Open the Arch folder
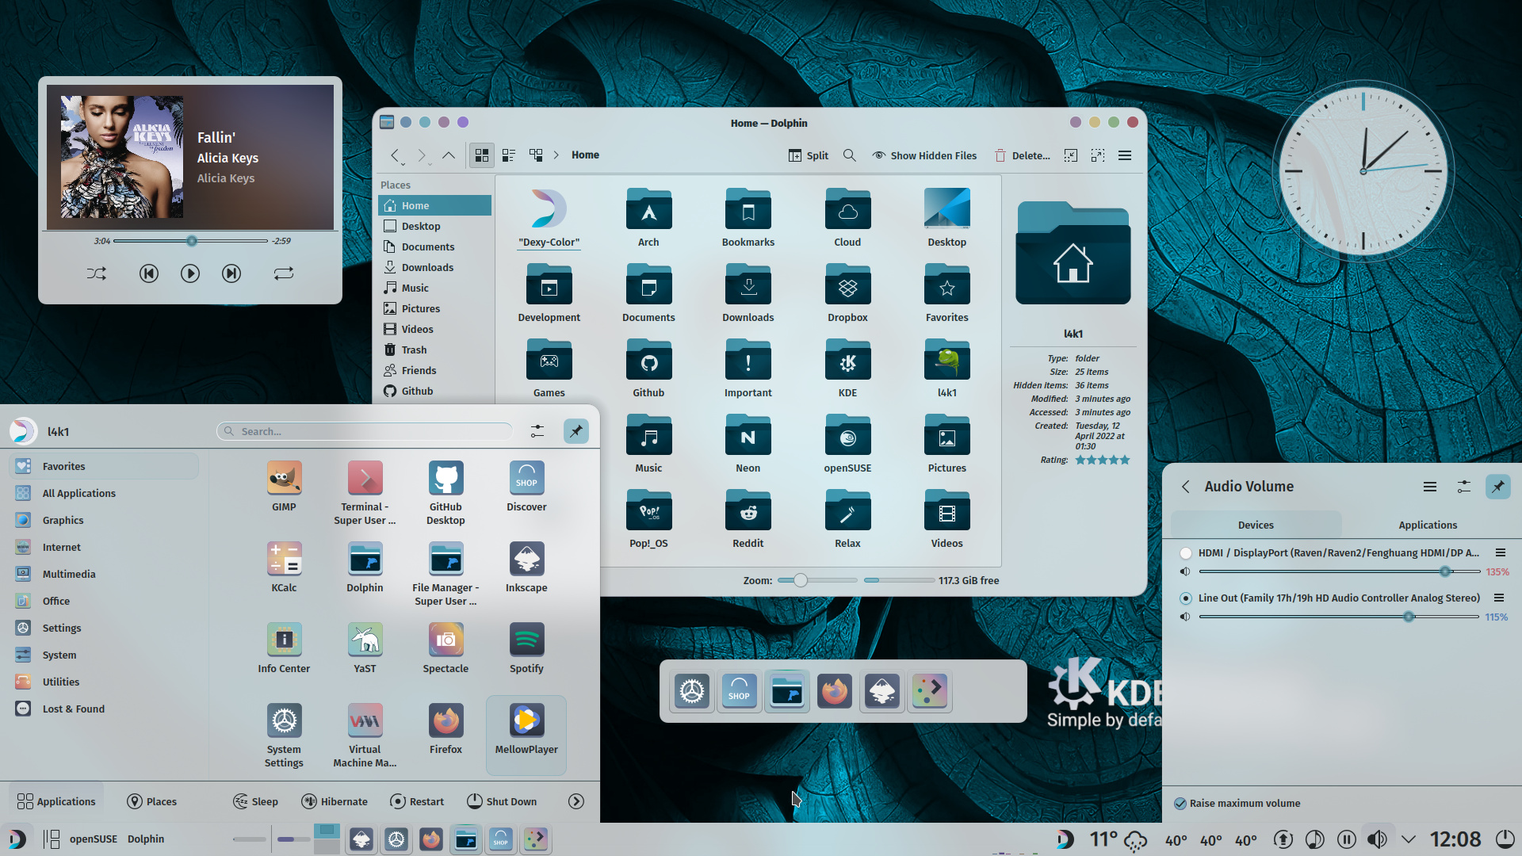 tap(648, 217)
